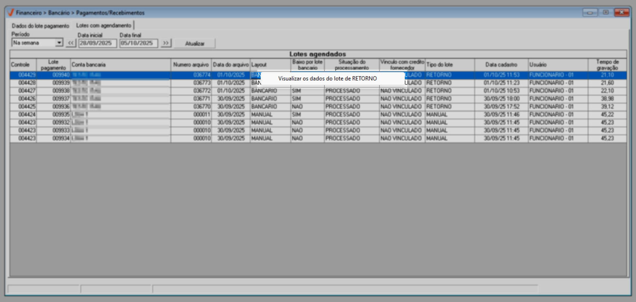Click the Atualizar button
The width and height of the screenshot is (636, 302).
pos(195,43)
